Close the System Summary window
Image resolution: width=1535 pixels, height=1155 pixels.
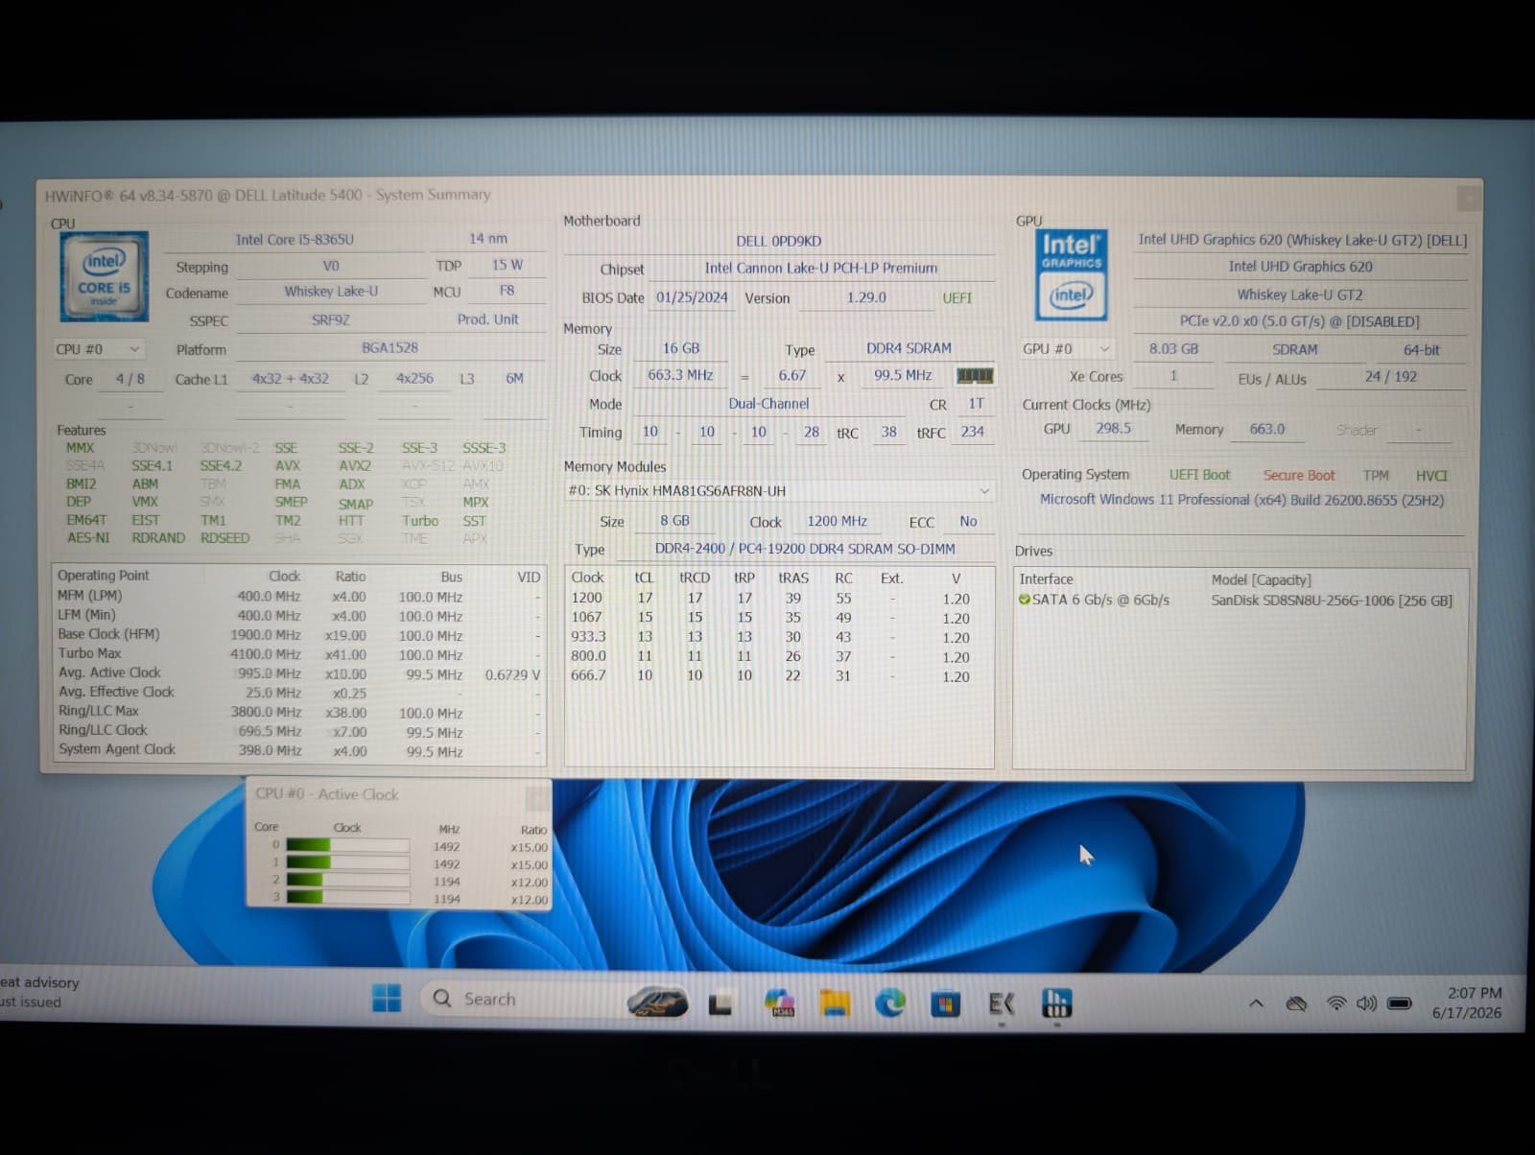pos(1468,198)
